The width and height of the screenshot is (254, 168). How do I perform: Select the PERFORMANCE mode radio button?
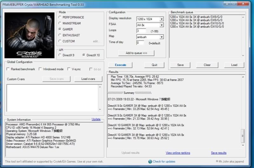(x=60, y=17)
